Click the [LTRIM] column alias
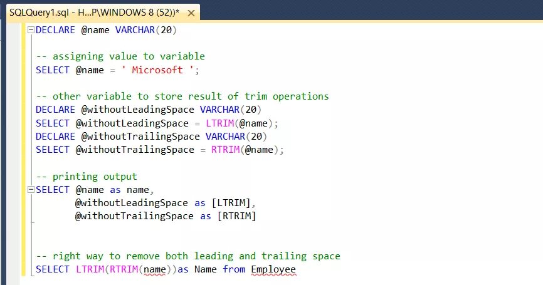 231,203
